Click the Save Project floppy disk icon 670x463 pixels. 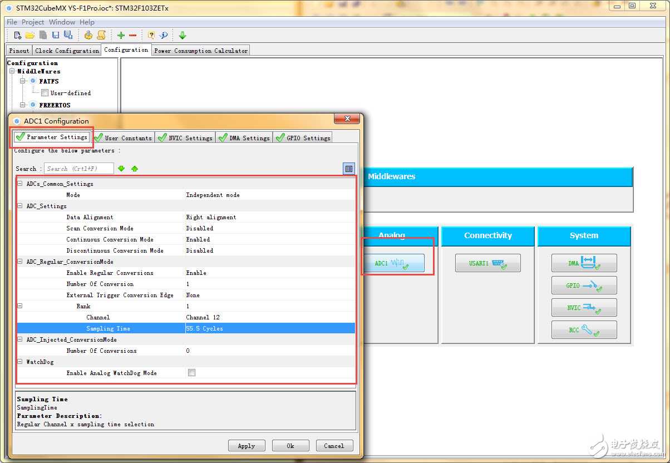click(56, 35)
